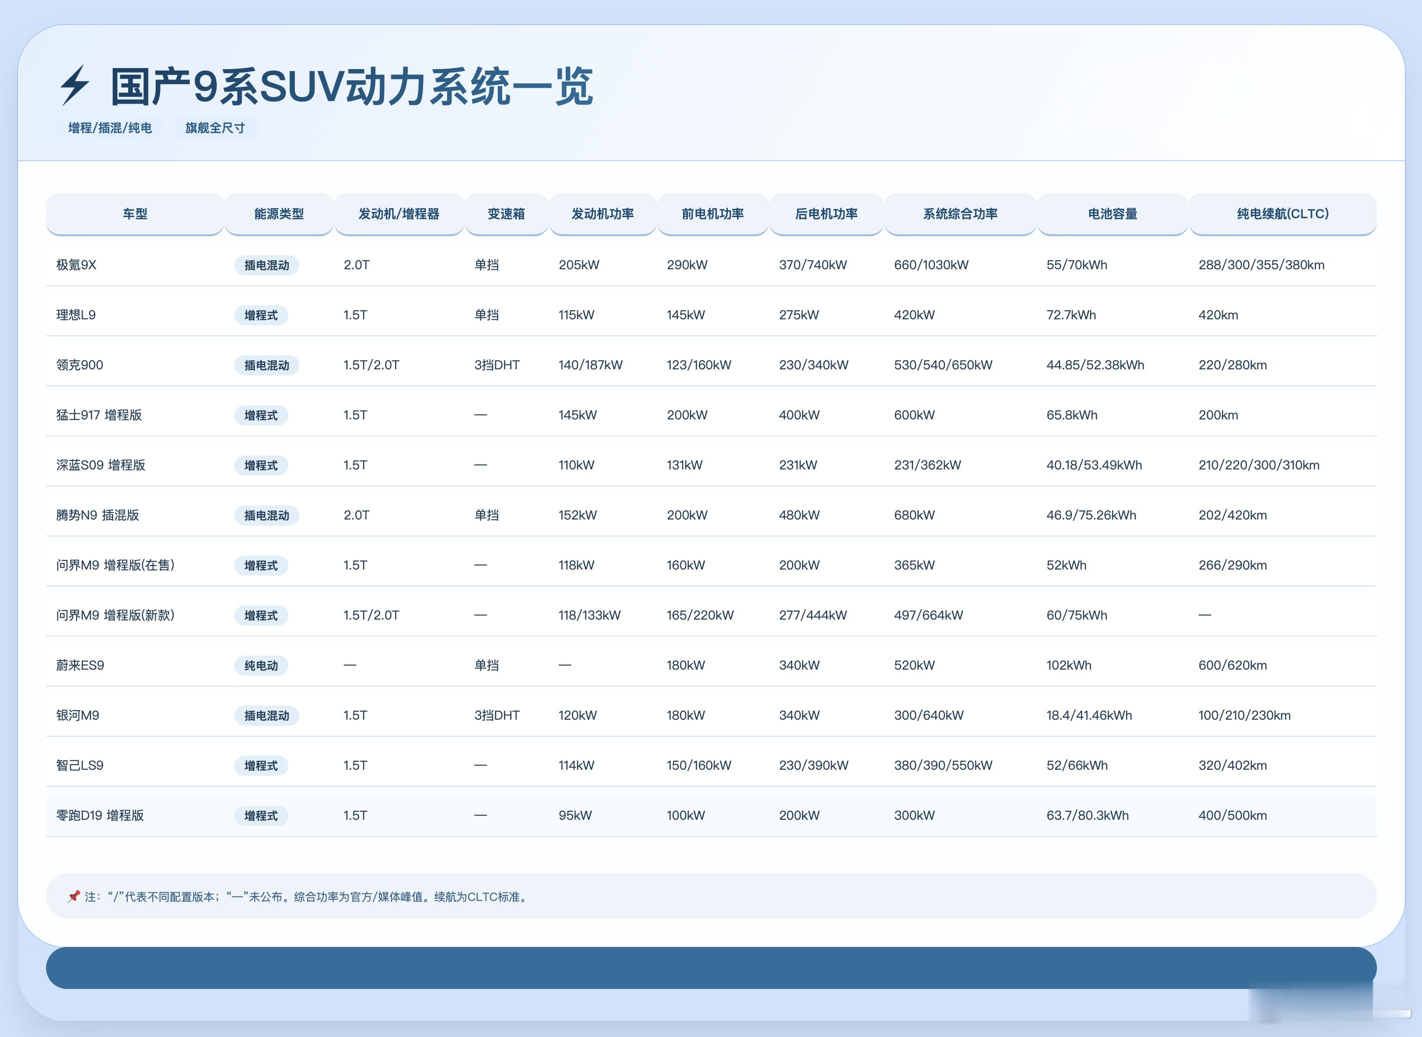Click the 3挡DHT cell in 领克900 row
This screenshot has height=1037, width=1422.
click(x=497, y=365)
